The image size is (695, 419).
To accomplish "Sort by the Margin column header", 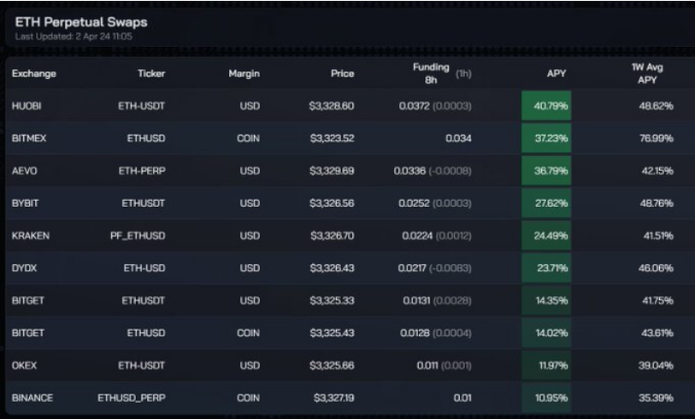I will point(244,74).
